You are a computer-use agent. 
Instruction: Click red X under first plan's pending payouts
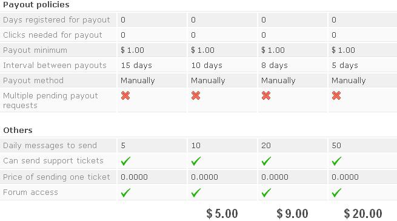[x=125, y=96]
